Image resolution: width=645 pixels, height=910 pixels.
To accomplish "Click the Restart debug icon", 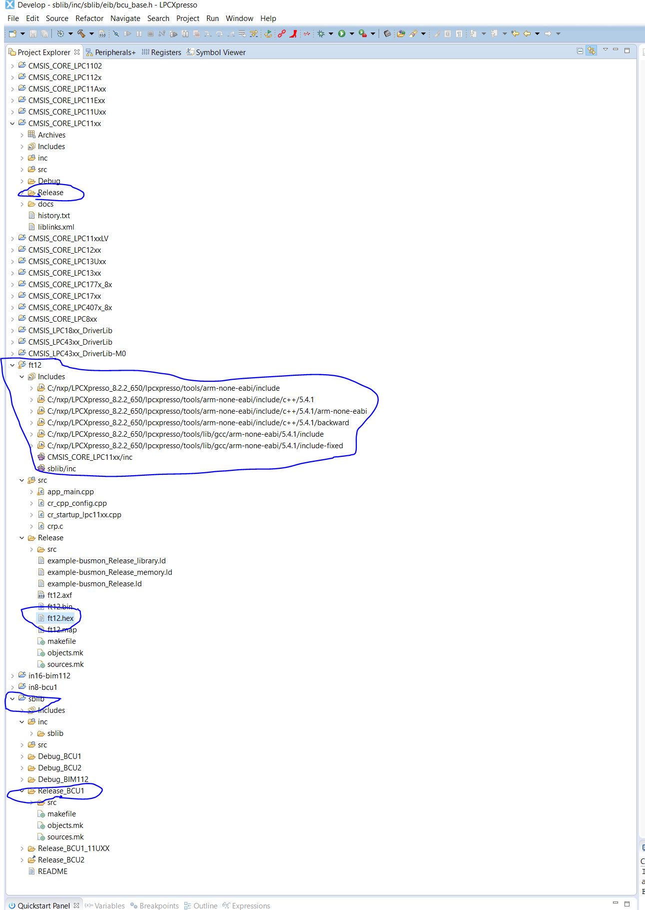I will coord(268,34).
